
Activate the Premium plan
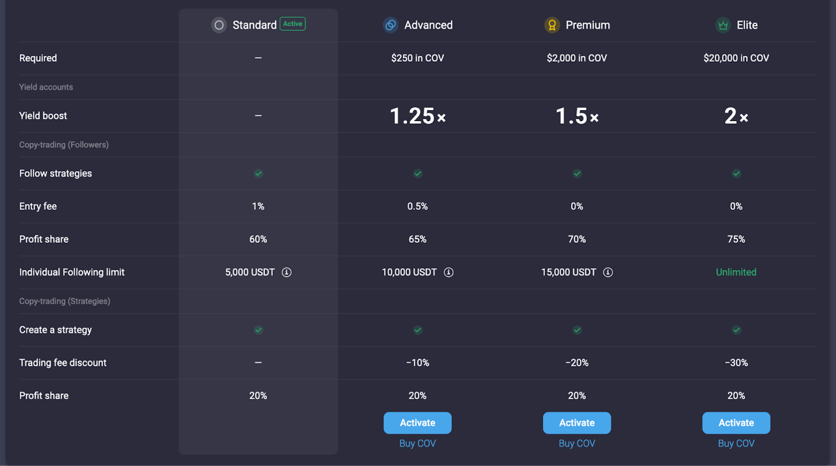coord(577,423)
